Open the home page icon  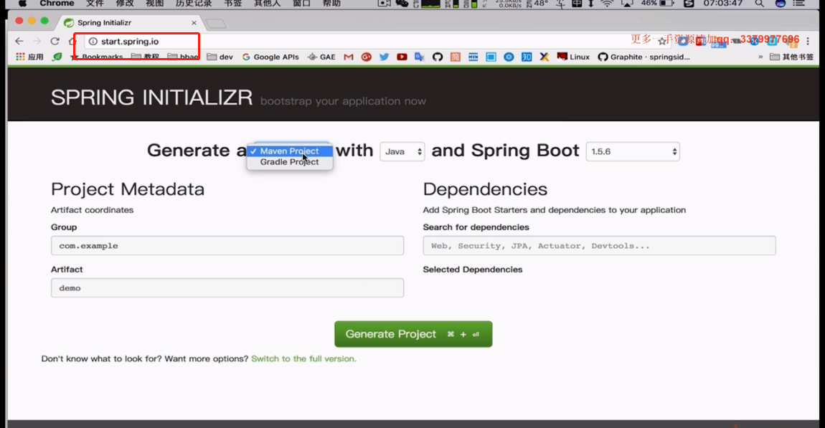[72, 41]
